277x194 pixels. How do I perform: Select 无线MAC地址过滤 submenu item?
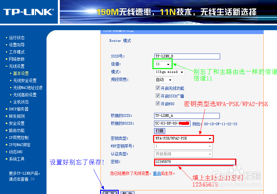point(28,88)
